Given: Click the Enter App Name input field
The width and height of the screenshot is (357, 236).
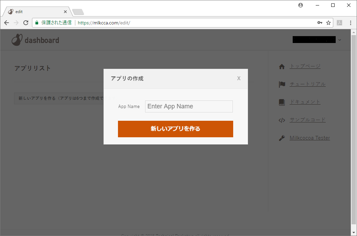Looking at the screenshot, I should click(189, 106).
